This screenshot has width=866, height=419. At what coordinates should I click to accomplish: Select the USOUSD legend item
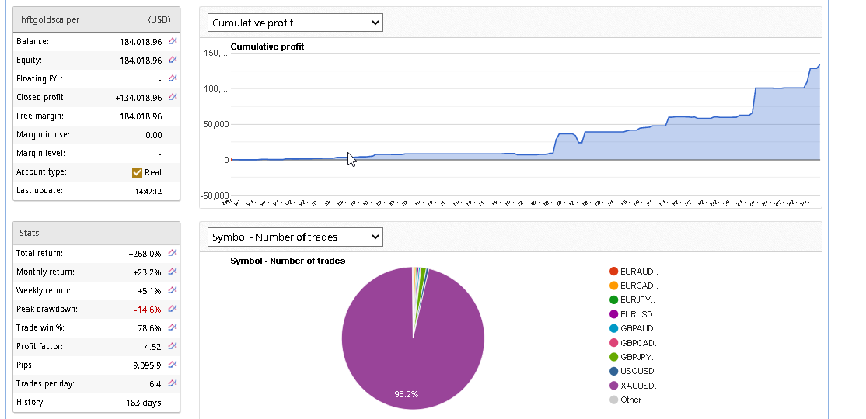point(637,371)
